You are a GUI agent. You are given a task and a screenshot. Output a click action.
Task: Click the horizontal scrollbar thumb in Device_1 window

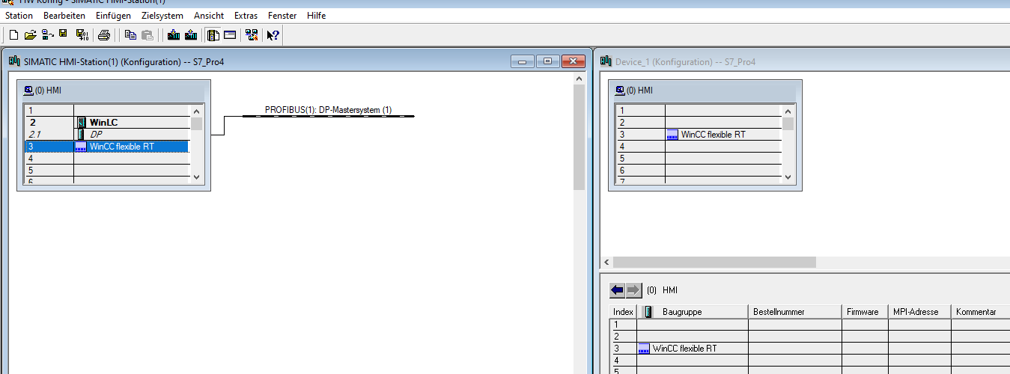click(715, 263)
